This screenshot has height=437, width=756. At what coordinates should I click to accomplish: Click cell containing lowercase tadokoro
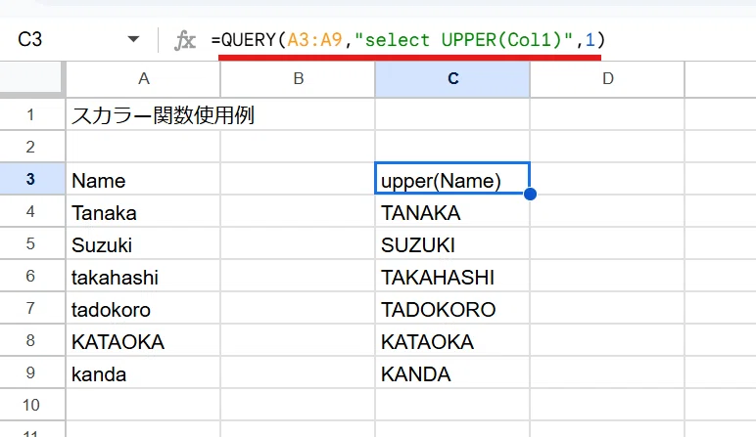pos(143,308)
